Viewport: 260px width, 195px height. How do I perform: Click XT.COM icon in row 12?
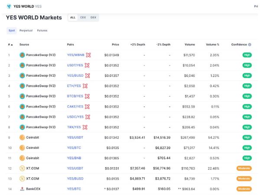tap(22, 168)
